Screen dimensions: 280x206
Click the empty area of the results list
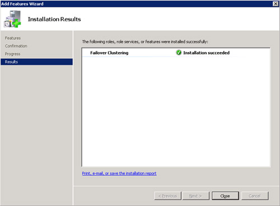[x=176, y=112]
